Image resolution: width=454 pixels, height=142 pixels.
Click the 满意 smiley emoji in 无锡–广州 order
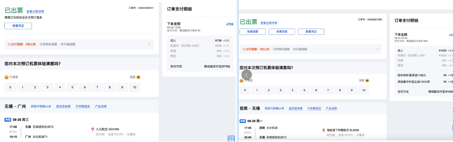click(138, 77)
